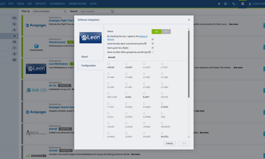Tick the A-BCDE aircraft checkbox
The width and height of the screenshot is (265, 159).
108,64
